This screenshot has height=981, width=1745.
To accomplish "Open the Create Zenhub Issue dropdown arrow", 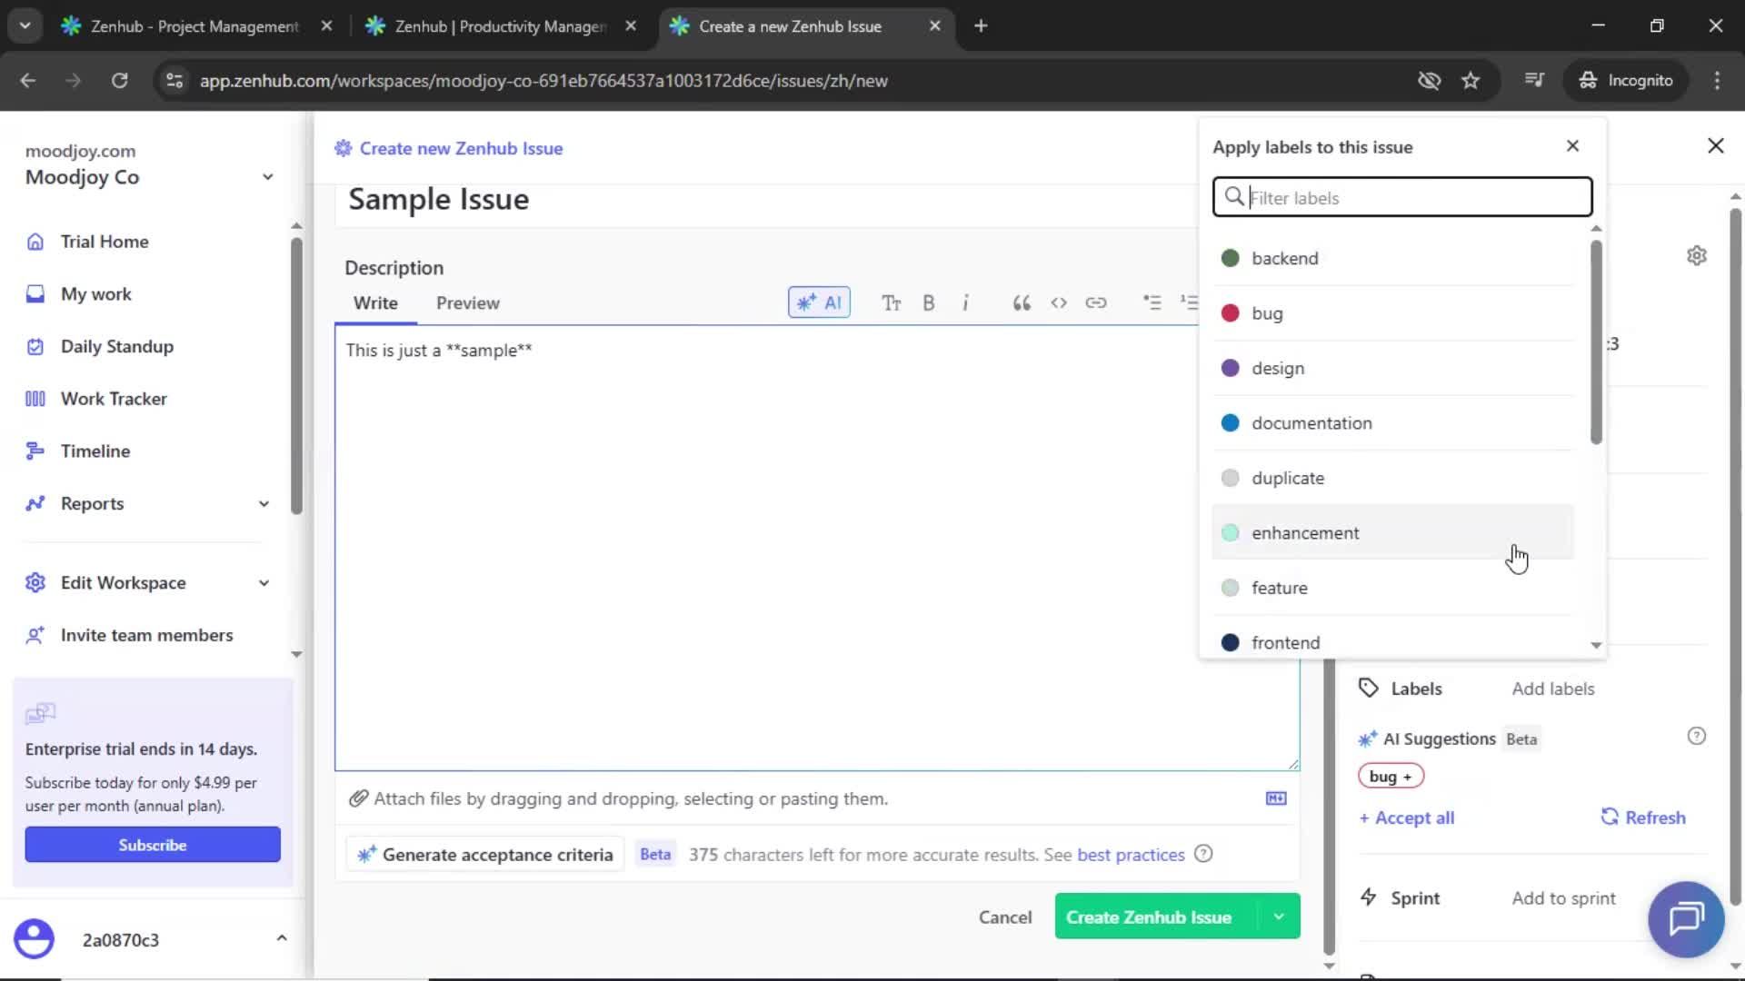I will click(1278, 917).
